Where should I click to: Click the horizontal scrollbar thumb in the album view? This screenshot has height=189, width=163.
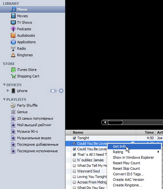[115, 122]
